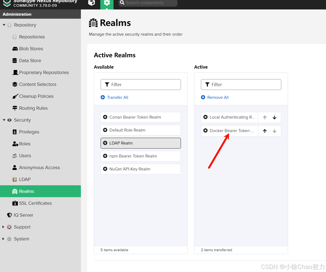Move Local Authenticating Realm down
This screenshot has height=272, width=326.
point(274,117)
